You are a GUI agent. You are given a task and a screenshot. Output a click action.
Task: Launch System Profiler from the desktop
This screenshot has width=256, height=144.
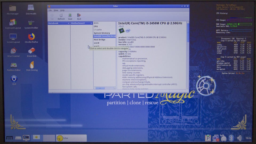pos(31,24)
